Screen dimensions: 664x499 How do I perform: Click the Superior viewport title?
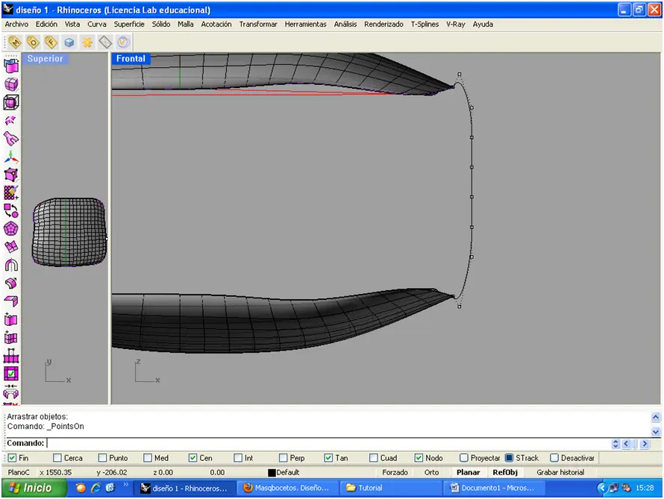46,59
